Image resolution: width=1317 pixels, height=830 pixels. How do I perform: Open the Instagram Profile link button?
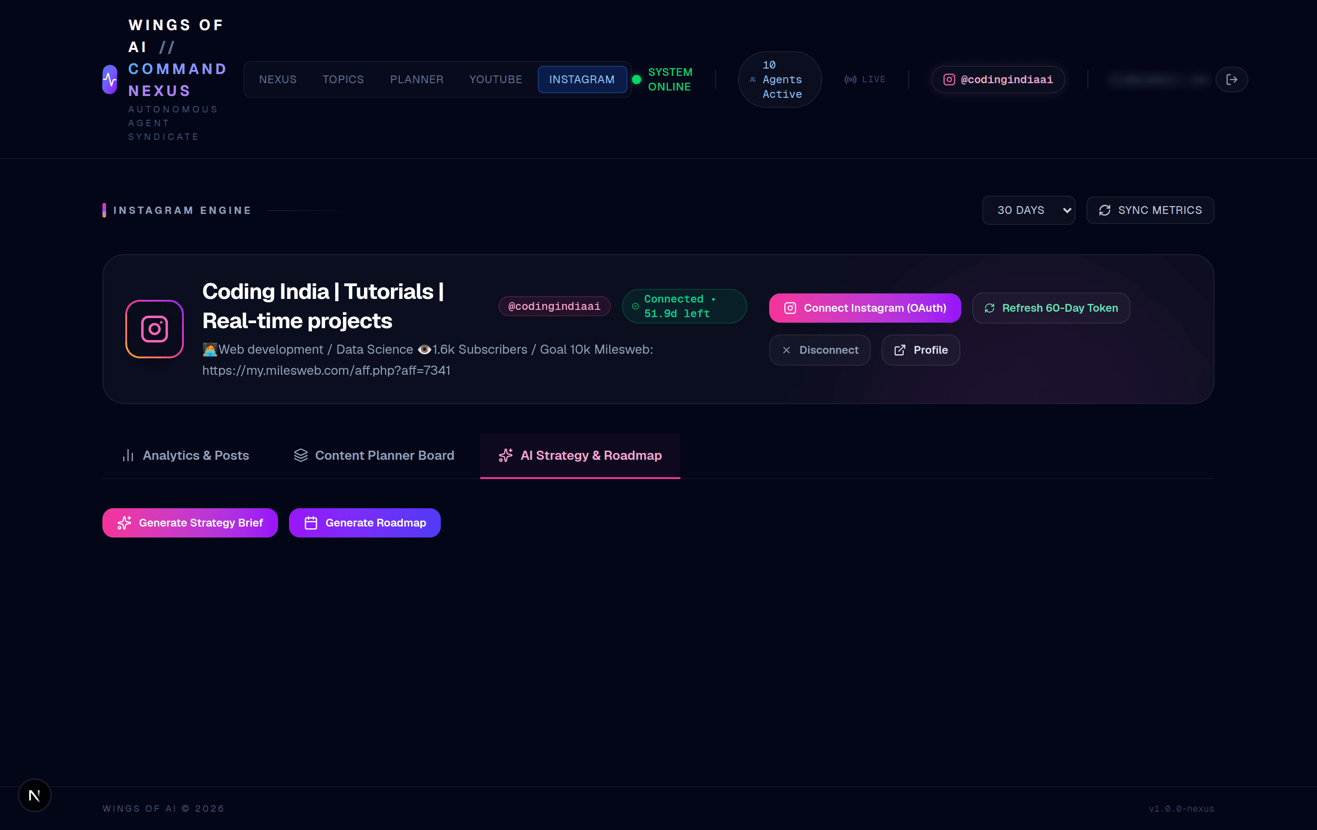921,350
